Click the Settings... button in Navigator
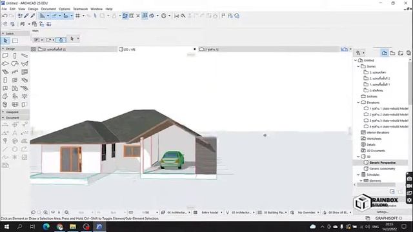This screenshot has height=232, width=413. click(382, 212)
